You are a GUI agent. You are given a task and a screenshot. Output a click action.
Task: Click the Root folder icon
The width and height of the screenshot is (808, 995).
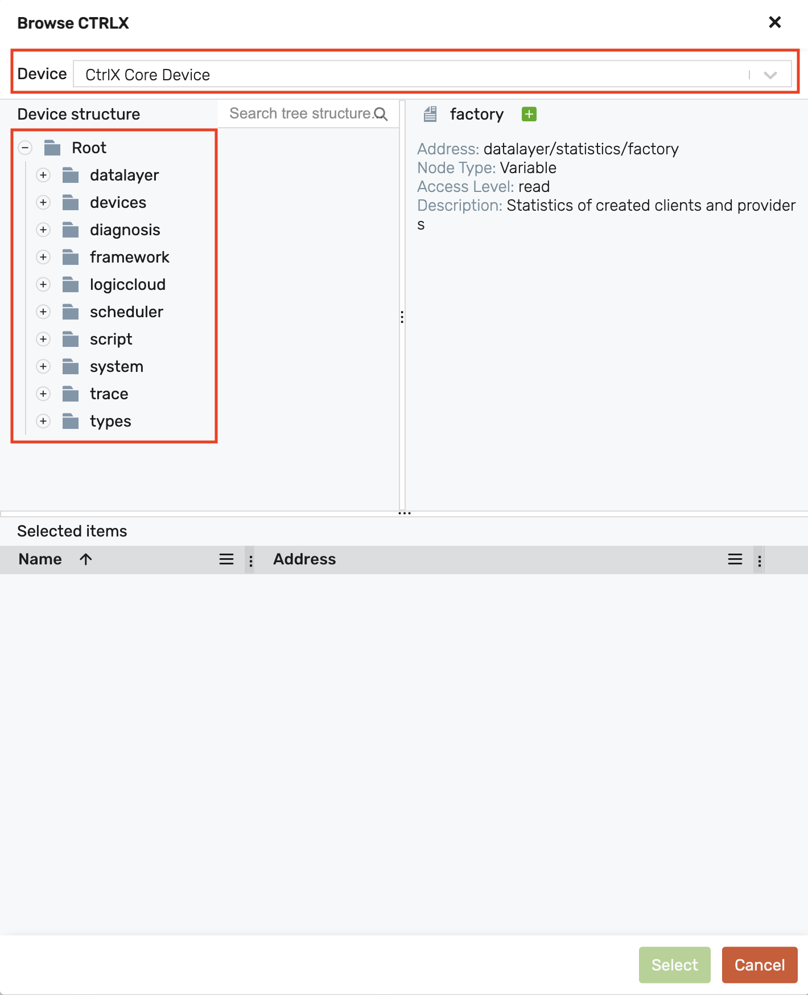52,148
